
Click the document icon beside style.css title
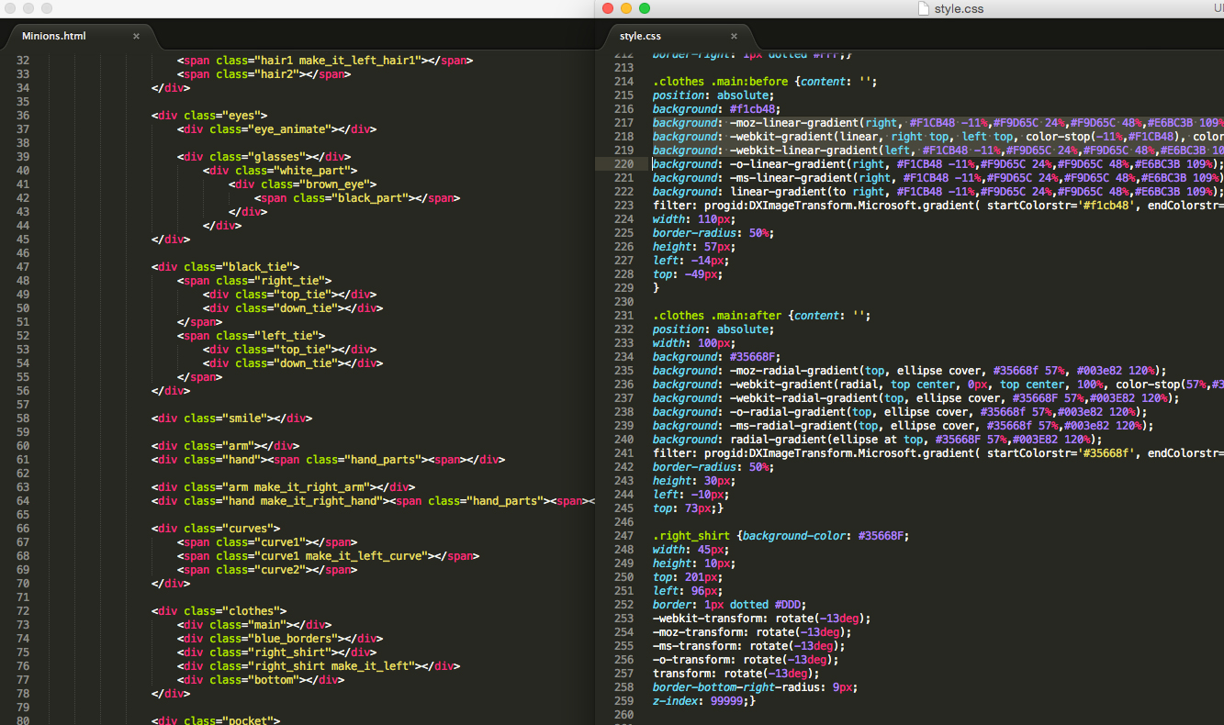[922, 8]
